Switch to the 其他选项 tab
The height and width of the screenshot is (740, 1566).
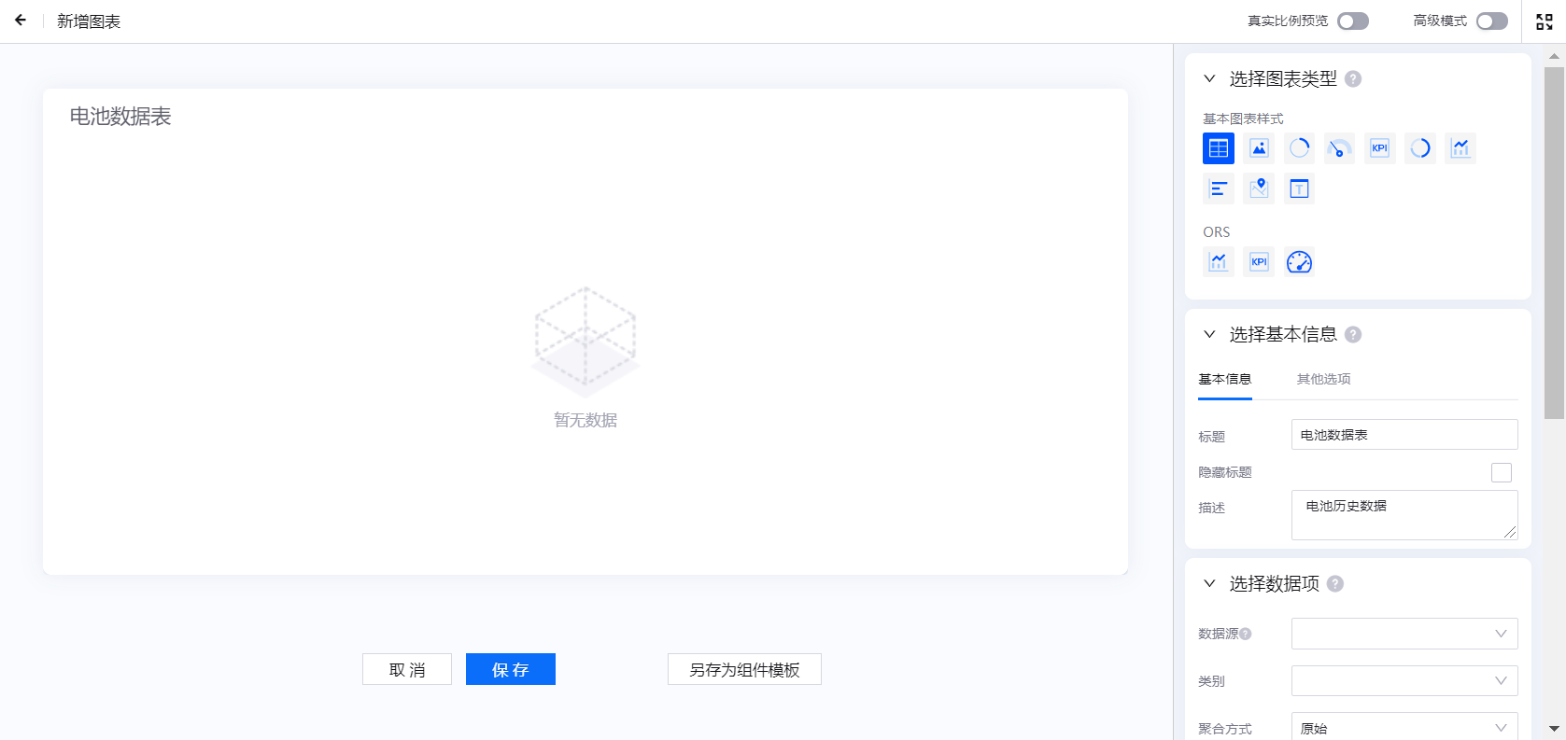point(1323,379)
